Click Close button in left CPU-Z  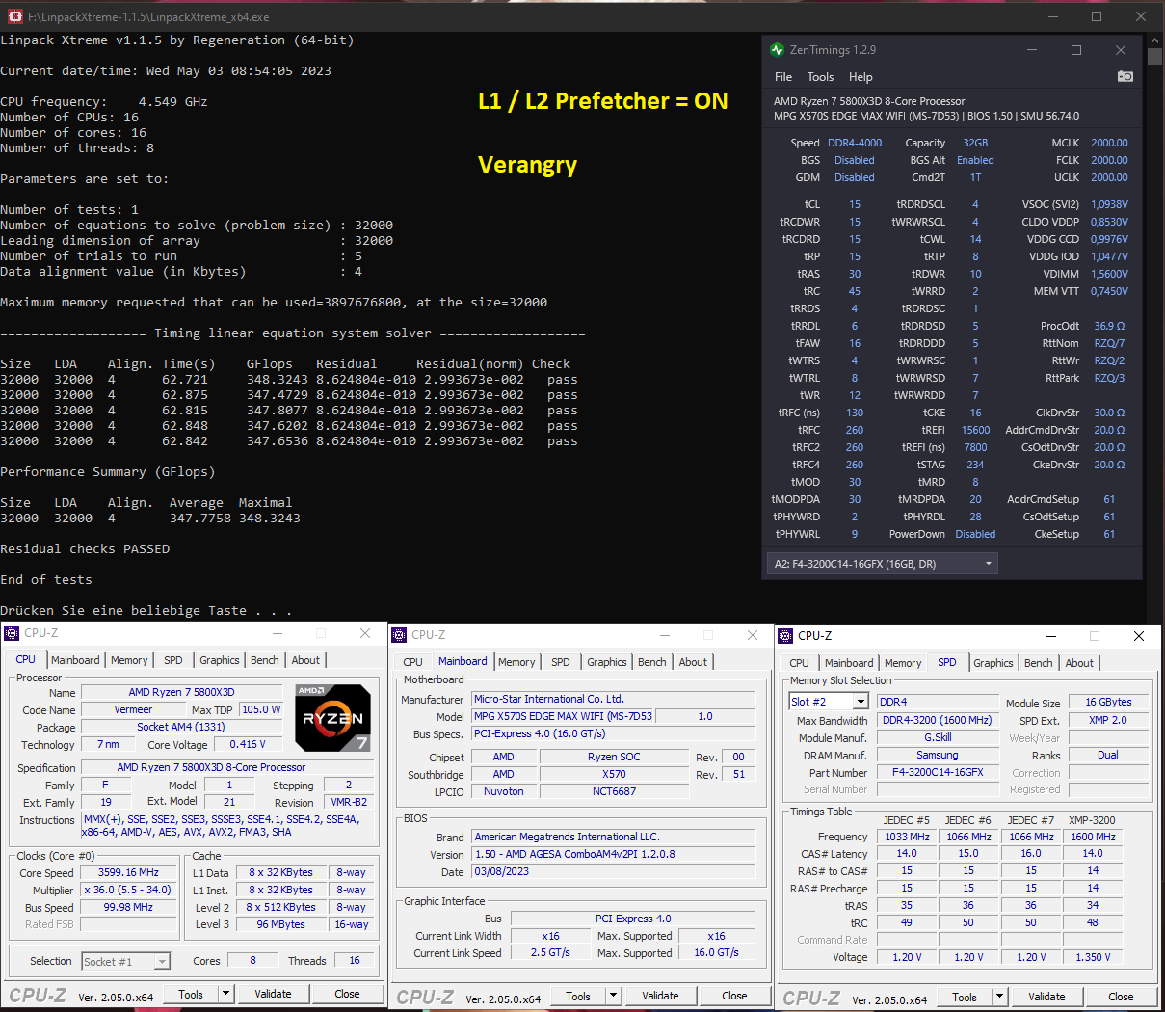[348, 994]
